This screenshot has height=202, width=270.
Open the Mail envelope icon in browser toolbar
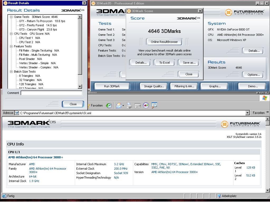coord(119,105)
